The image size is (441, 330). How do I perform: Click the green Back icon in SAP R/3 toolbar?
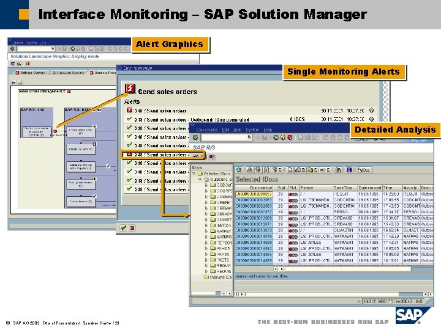click(276, 137)
